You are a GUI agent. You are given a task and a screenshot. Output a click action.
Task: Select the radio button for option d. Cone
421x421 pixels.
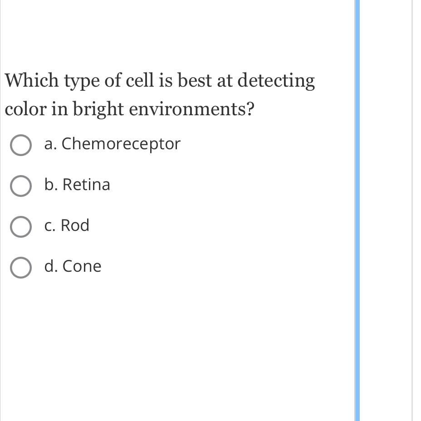coord(21,268)
